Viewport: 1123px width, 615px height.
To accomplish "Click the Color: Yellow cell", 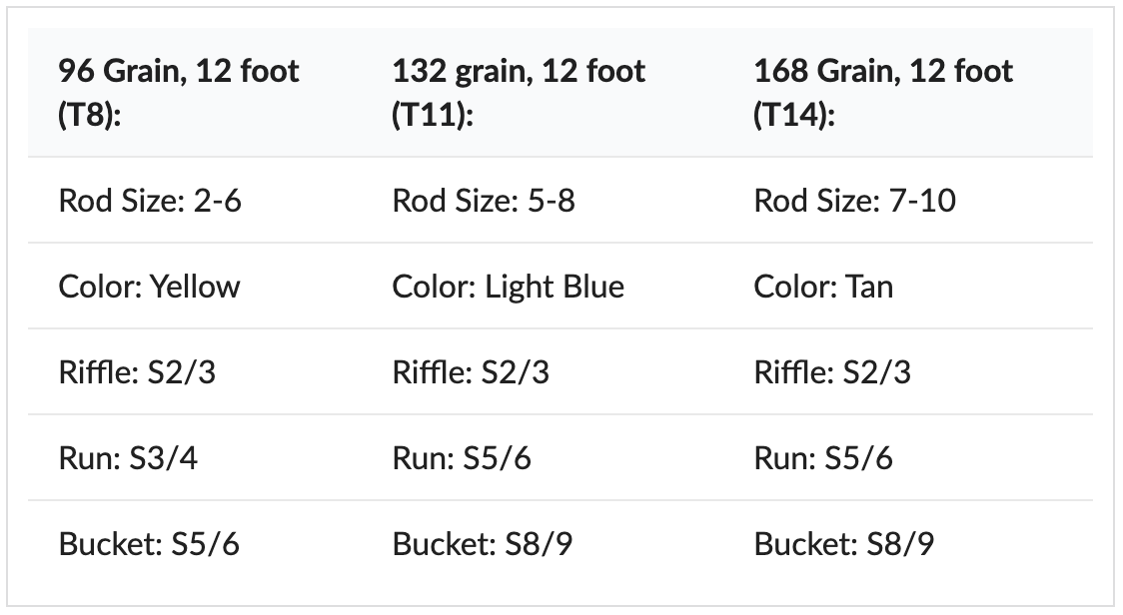I will [x=195, y=286].
